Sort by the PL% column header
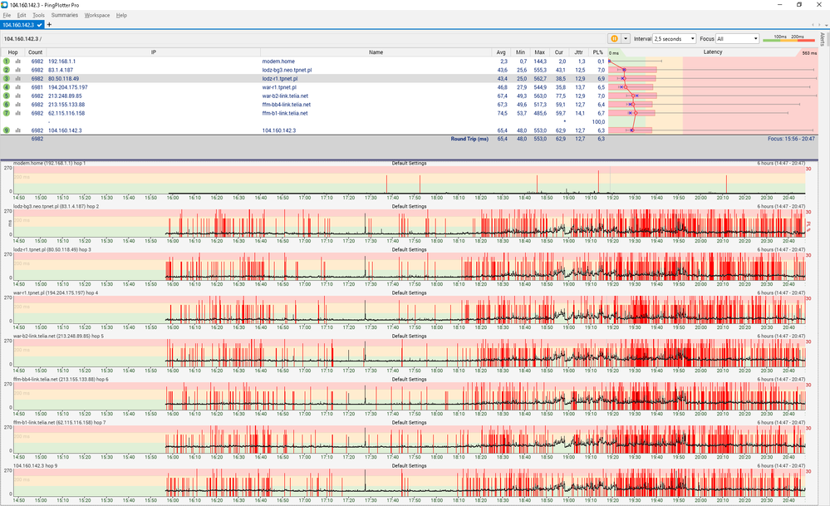This screenshot has width=830, height=506. pyautogui.click(x=598, y=52)
